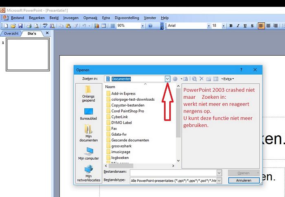This screenshot has height=197, width=285.
Task: Open the Arial font dropdown
Action: point(208,26)
